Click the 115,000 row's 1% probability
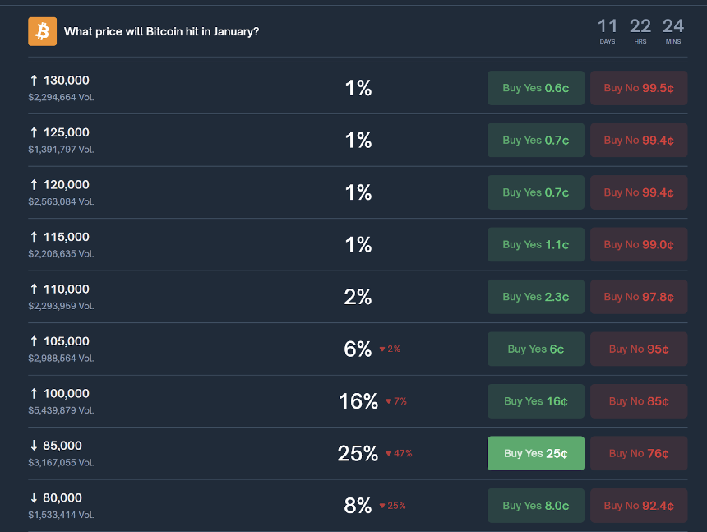Screen dimensions: 707x532 click(x=358, y=244)
